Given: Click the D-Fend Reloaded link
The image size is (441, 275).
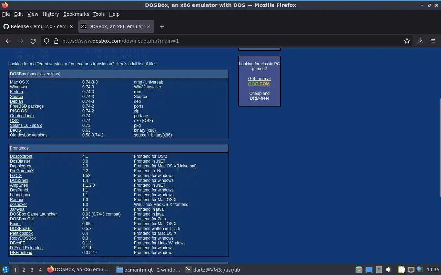Looking at the screenshot, I should (x=26, y=248).
